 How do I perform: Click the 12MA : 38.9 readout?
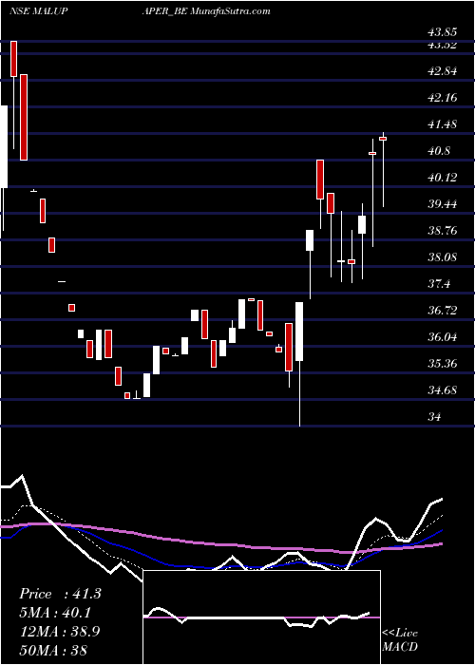point(59,632)
